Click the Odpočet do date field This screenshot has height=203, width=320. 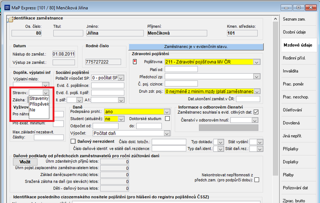(x=149, y=126)
